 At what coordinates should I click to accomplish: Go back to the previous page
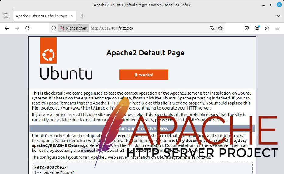[7, 28]
